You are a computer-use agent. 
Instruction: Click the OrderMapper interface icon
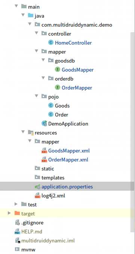point(58,87)
